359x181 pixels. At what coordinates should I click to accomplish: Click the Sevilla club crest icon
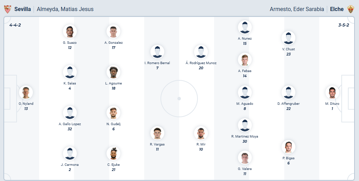[7, 9]
